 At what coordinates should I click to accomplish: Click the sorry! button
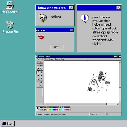[x=57, y=47]
